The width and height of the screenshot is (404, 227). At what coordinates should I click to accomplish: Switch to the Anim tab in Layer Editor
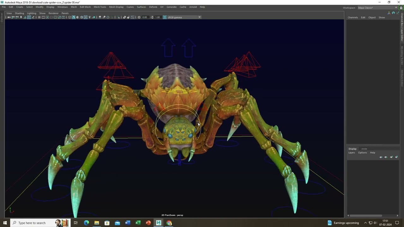364,149
